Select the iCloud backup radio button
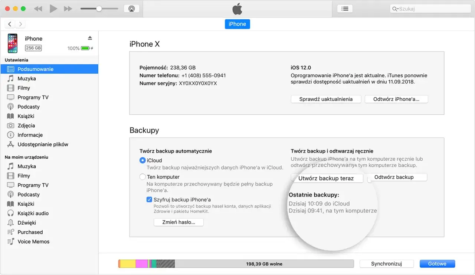This screenshot has width=475, height=275. (x=142, y=160)
